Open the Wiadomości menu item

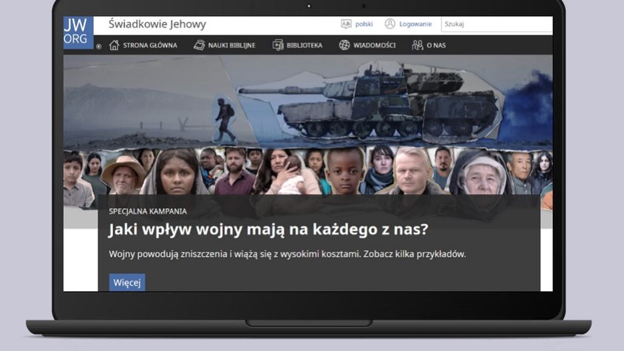click(375, 45)
